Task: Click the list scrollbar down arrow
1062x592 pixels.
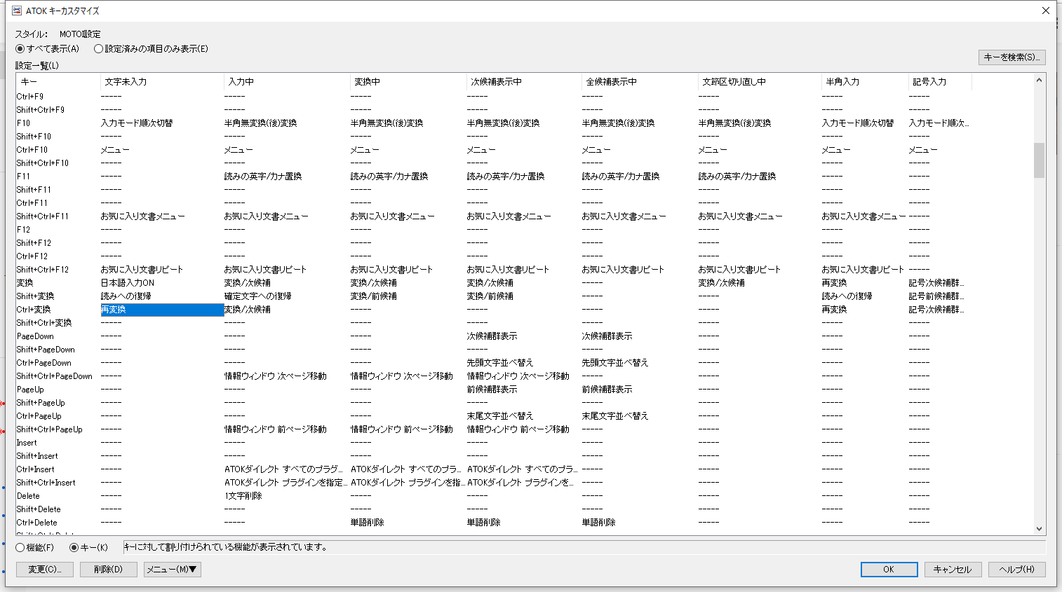Action: pos(1039,529)
